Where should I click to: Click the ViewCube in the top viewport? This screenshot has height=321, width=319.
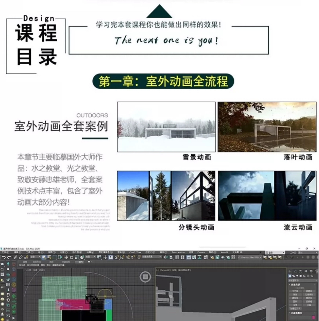pos(145,277)
